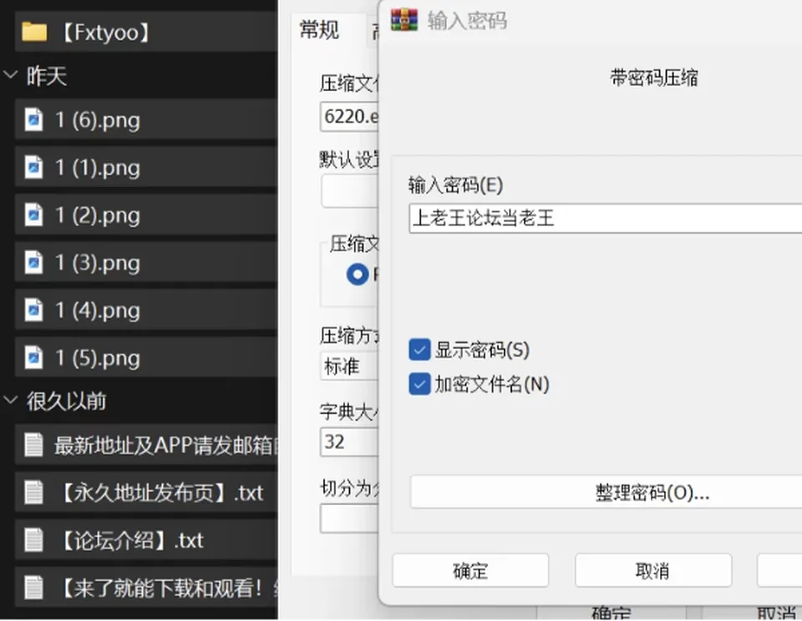802x621 pixels.
Task: Click the 输入密码(E) password field
Action: 606,218
